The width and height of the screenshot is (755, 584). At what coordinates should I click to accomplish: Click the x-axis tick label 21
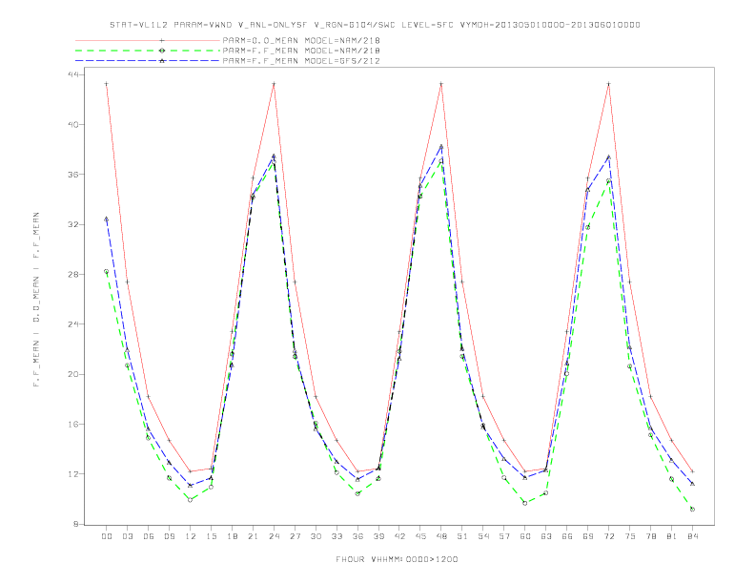(x=253, y=536)
